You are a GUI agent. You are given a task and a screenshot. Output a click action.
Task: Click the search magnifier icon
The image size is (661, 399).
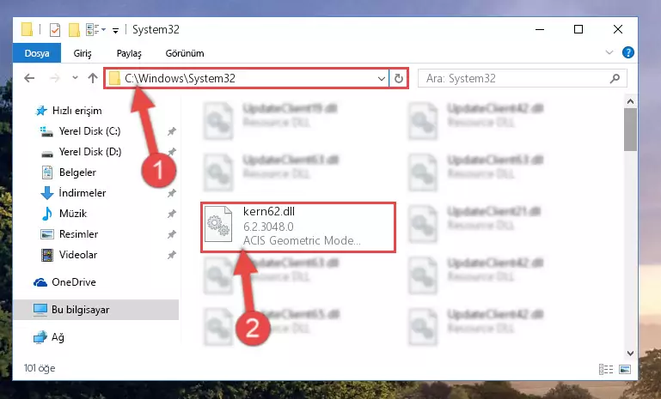[615, 78]
